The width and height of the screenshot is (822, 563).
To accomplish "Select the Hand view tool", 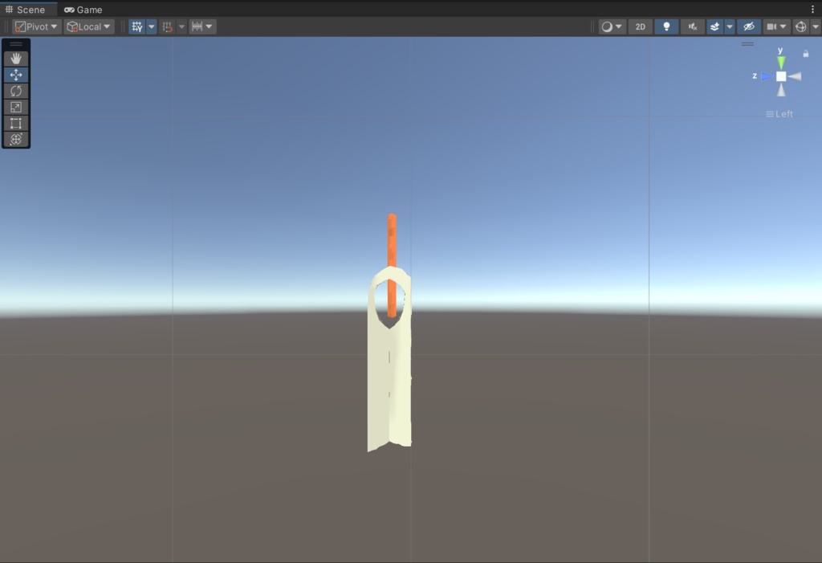I will coord(16,59).
